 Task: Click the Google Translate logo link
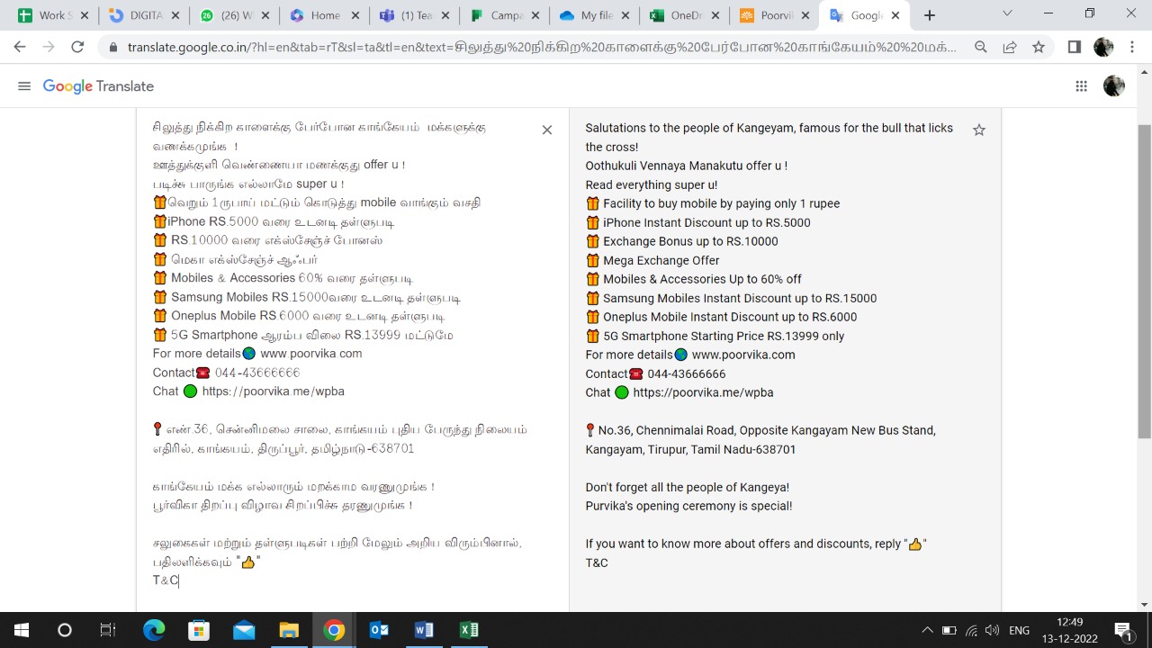98,86
